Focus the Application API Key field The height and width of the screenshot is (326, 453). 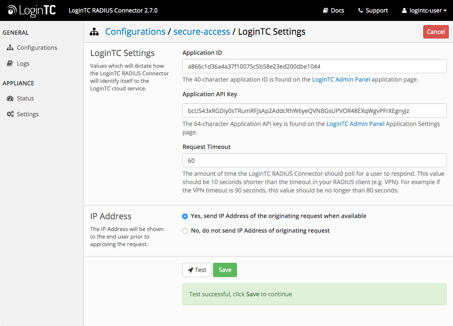coord(314,110)
